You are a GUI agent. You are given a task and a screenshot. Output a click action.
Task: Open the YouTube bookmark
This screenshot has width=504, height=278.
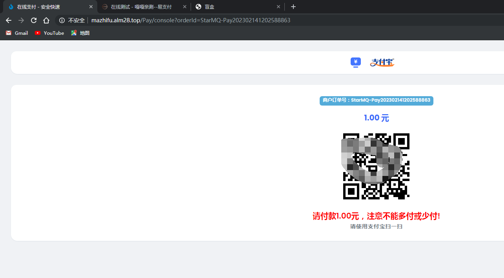[x=49, y=33]
